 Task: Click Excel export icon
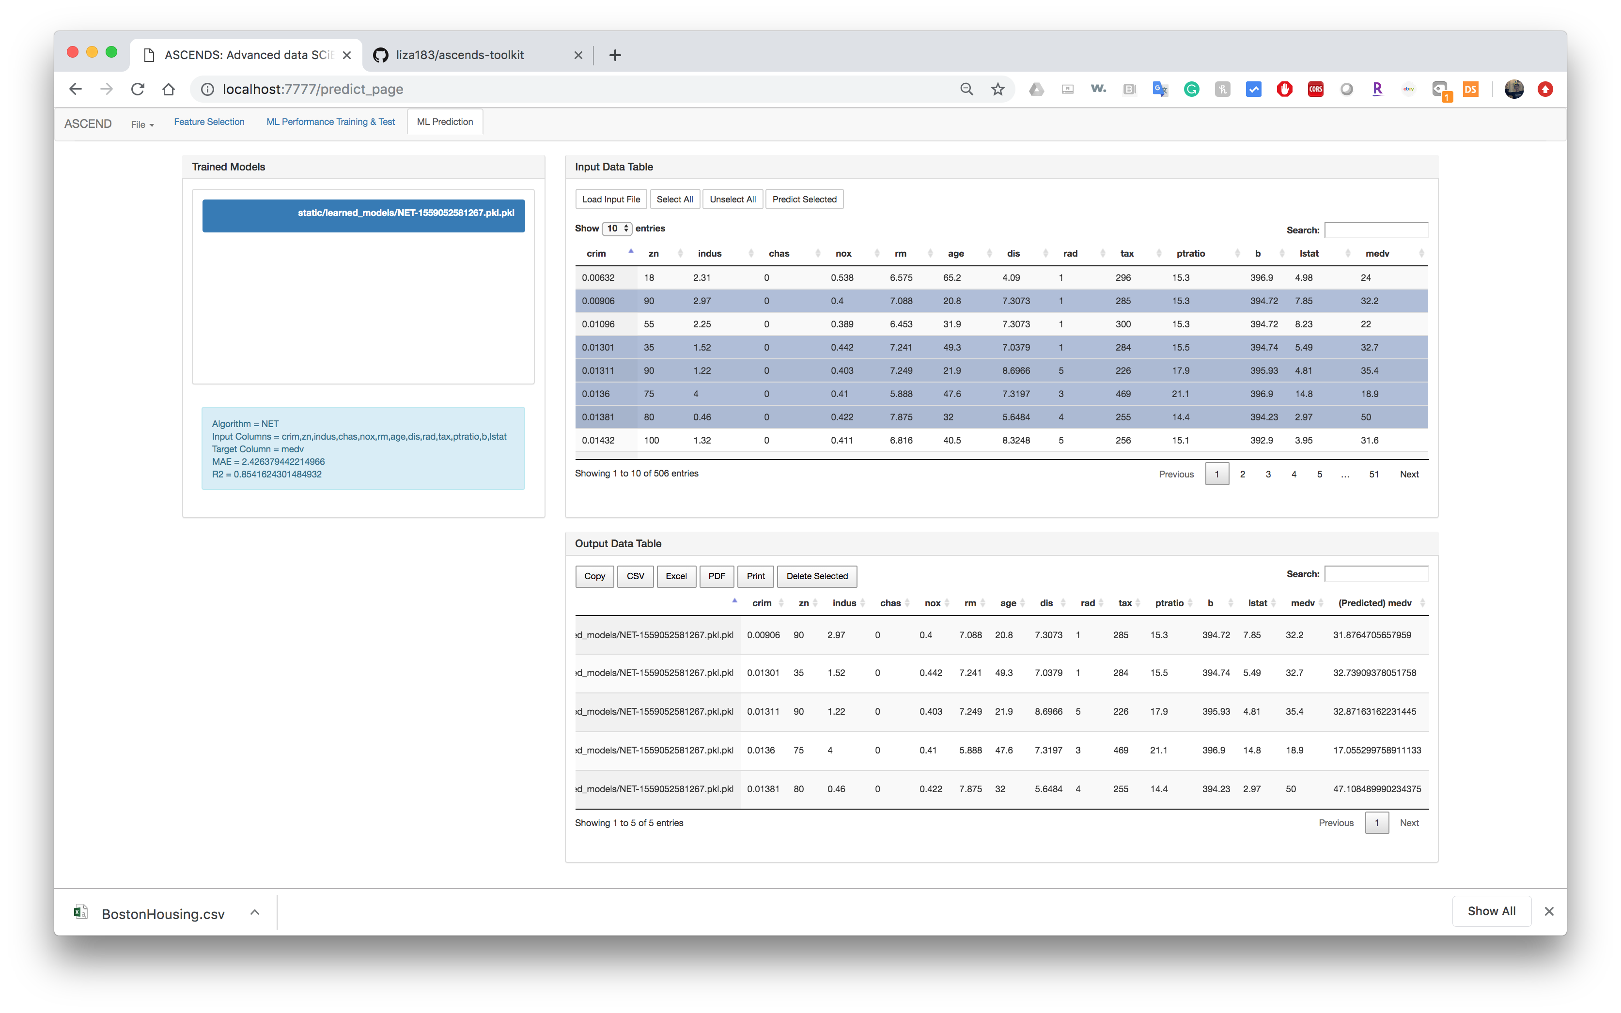click(676, 575)
